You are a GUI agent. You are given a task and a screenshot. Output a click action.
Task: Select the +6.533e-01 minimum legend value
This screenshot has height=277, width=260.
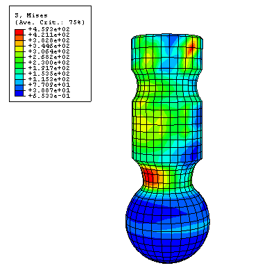point(49,96)
